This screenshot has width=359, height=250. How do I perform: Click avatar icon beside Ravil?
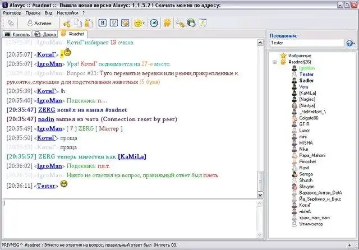(294, 168)
